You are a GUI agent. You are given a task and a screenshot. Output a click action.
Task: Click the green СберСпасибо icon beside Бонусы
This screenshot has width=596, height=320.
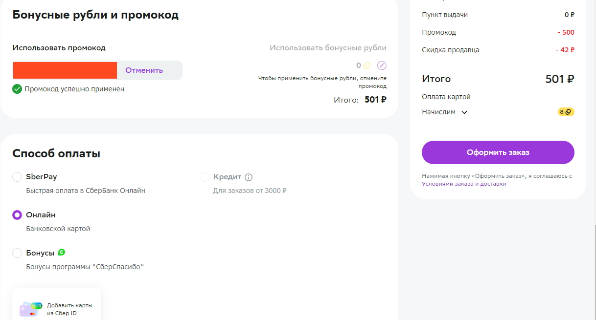pyautogui.click(x=61, y=253)
